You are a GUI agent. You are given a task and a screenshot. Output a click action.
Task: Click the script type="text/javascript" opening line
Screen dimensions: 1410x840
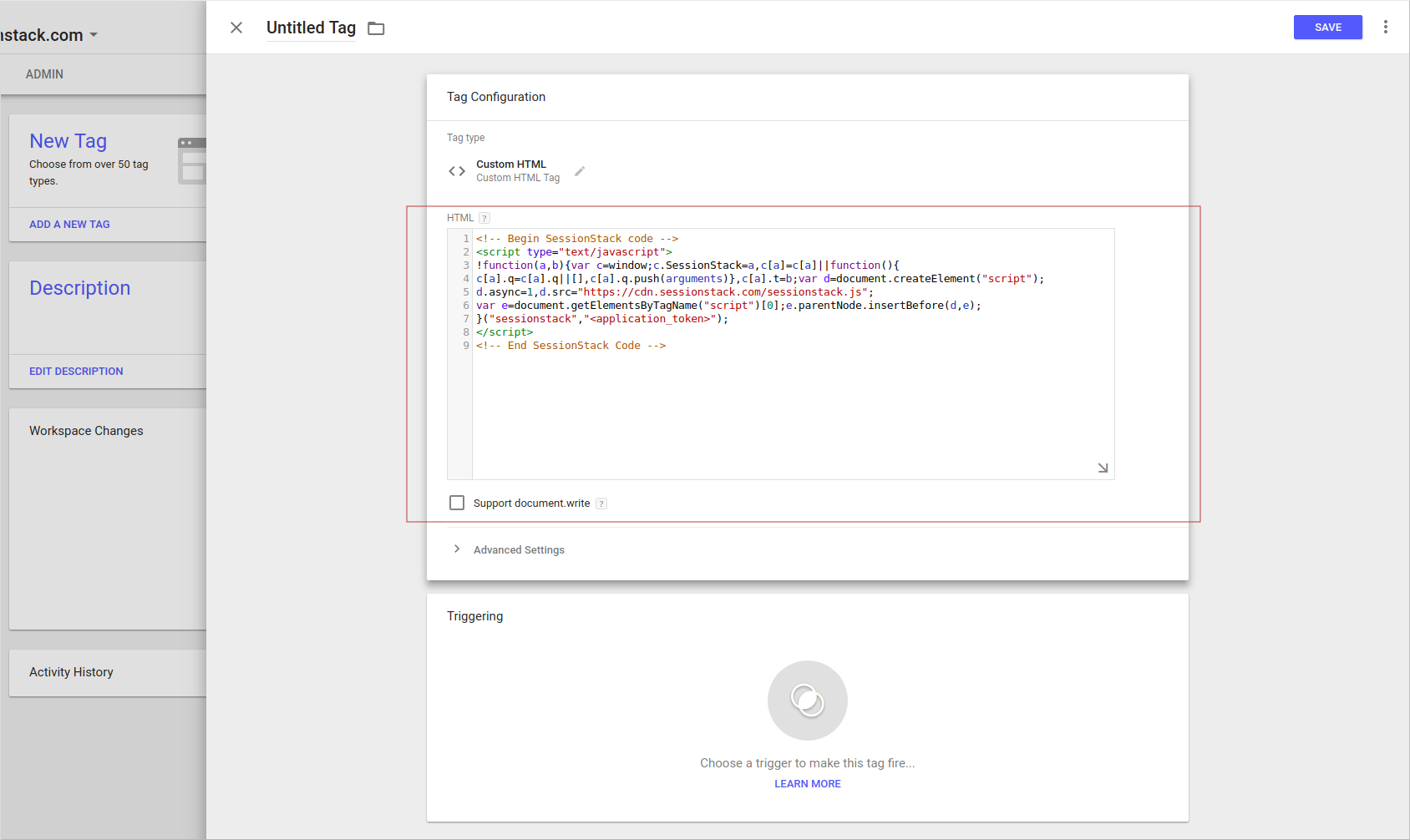575,252
